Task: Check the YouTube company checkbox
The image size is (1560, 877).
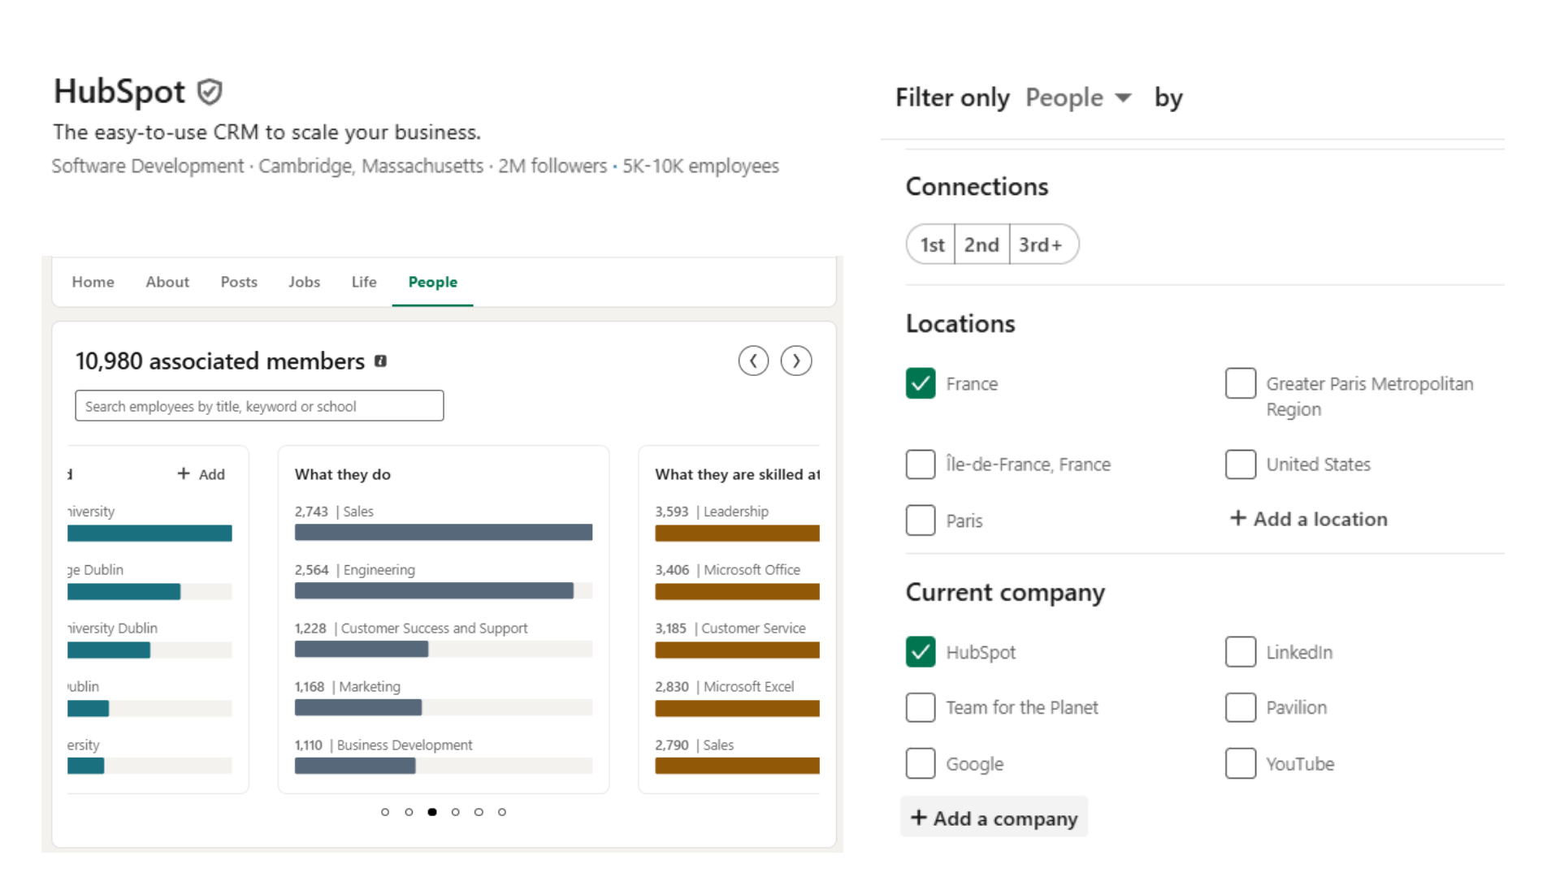Action: pyautogui.click(x=1241, y=763)
